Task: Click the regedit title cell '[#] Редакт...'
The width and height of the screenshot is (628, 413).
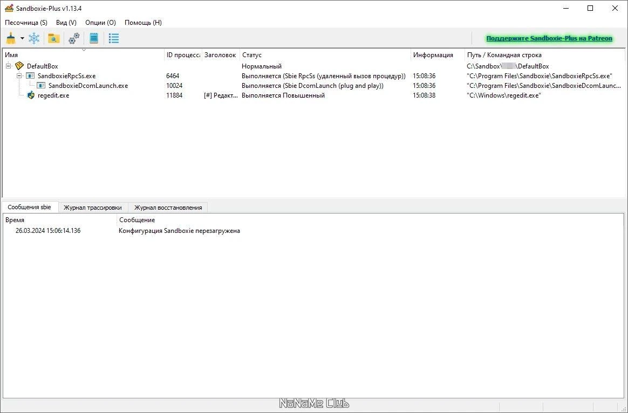Action: 221,95
